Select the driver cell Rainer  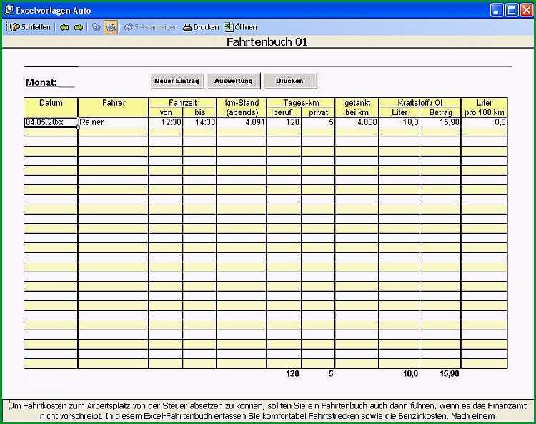coord(113,122)
